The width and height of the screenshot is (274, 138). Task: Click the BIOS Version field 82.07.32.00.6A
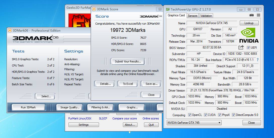pos(212,47)
